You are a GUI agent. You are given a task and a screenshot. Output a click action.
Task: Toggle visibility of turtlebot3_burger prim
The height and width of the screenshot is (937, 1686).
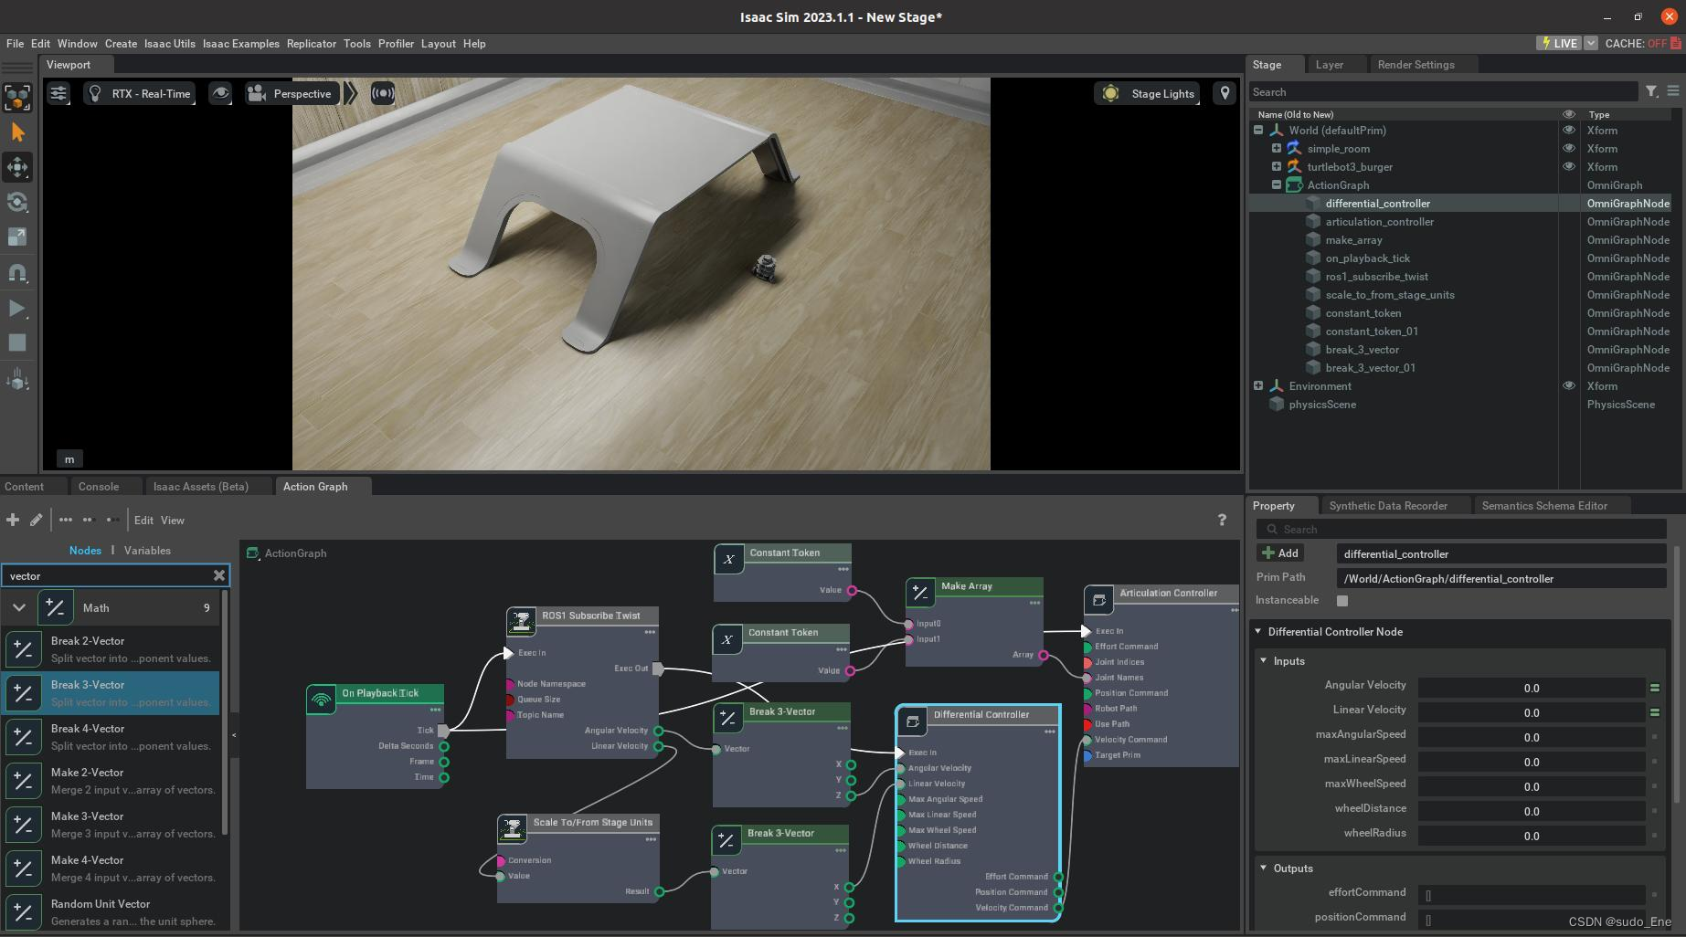(x=1569, y=167)
